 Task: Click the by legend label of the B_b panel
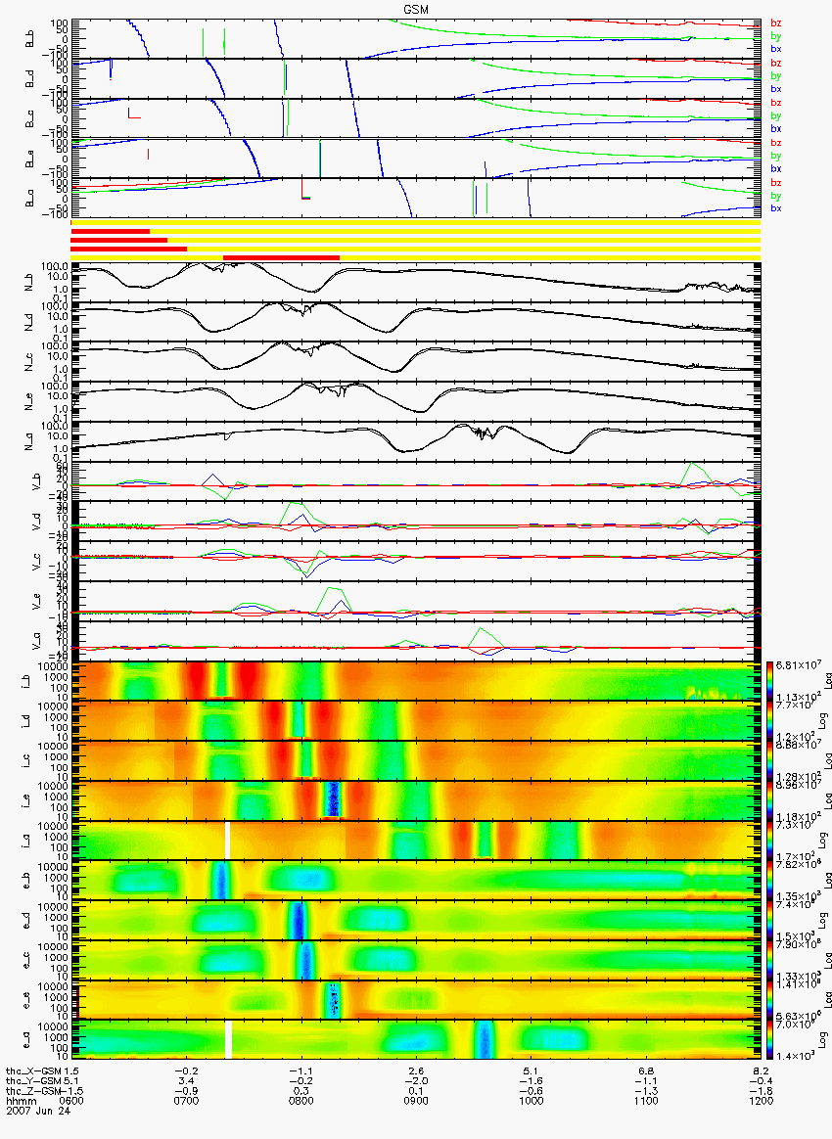click(776, 36)
